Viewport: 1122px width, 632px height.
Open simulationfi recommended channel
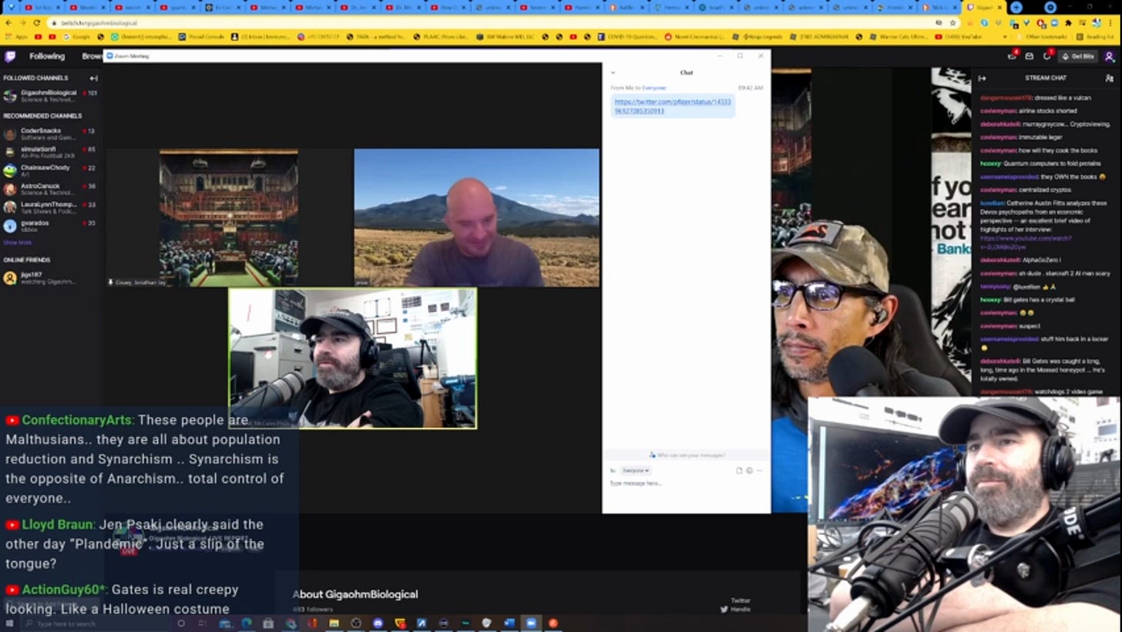tap(50, 152)
